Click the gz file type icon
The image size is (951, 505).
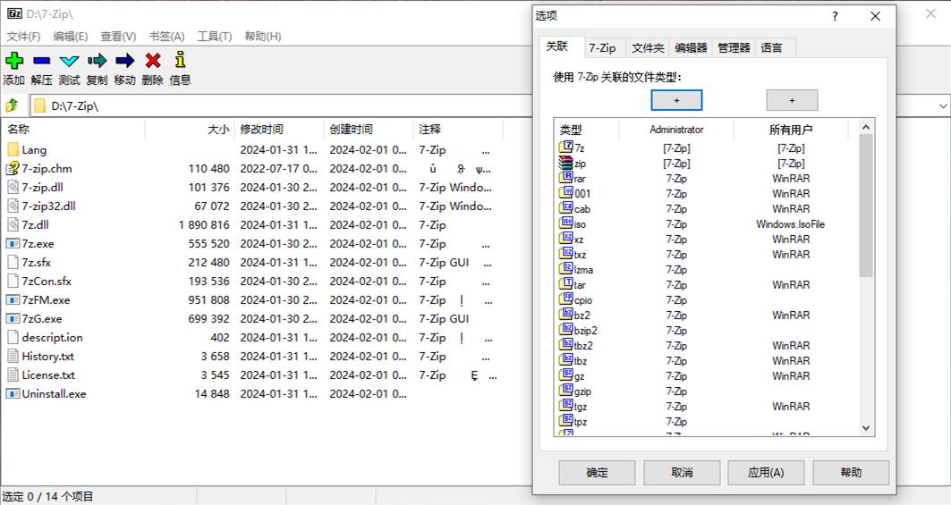(x=566, y=375)
